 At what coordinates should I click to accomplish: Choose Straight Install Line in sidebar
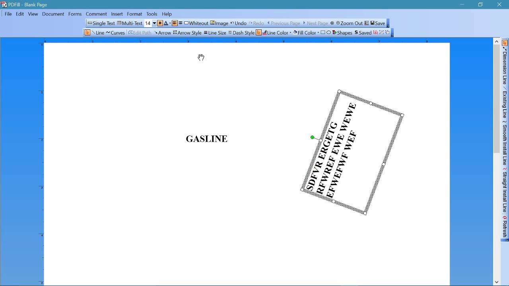[x=505, y=190]
